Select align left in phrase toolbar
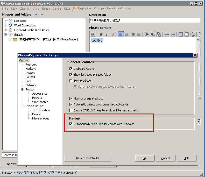The image size is (205, 177). tap(121, 34)
